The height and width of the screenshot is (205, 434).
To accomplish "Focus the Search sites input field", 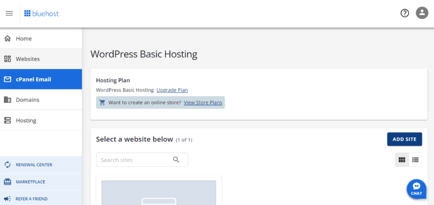I will tap(142, 160).
